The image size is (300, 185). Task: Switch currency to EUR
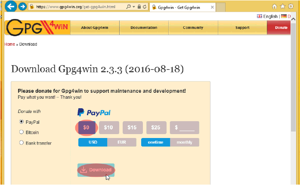tap(122, 142)
